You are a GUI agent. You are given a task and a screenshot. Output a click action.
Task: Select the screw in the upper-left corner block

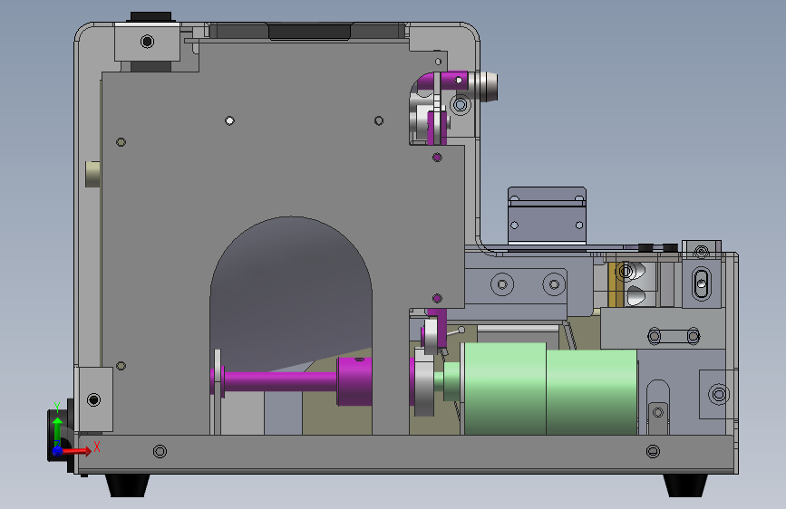(148, 41)
